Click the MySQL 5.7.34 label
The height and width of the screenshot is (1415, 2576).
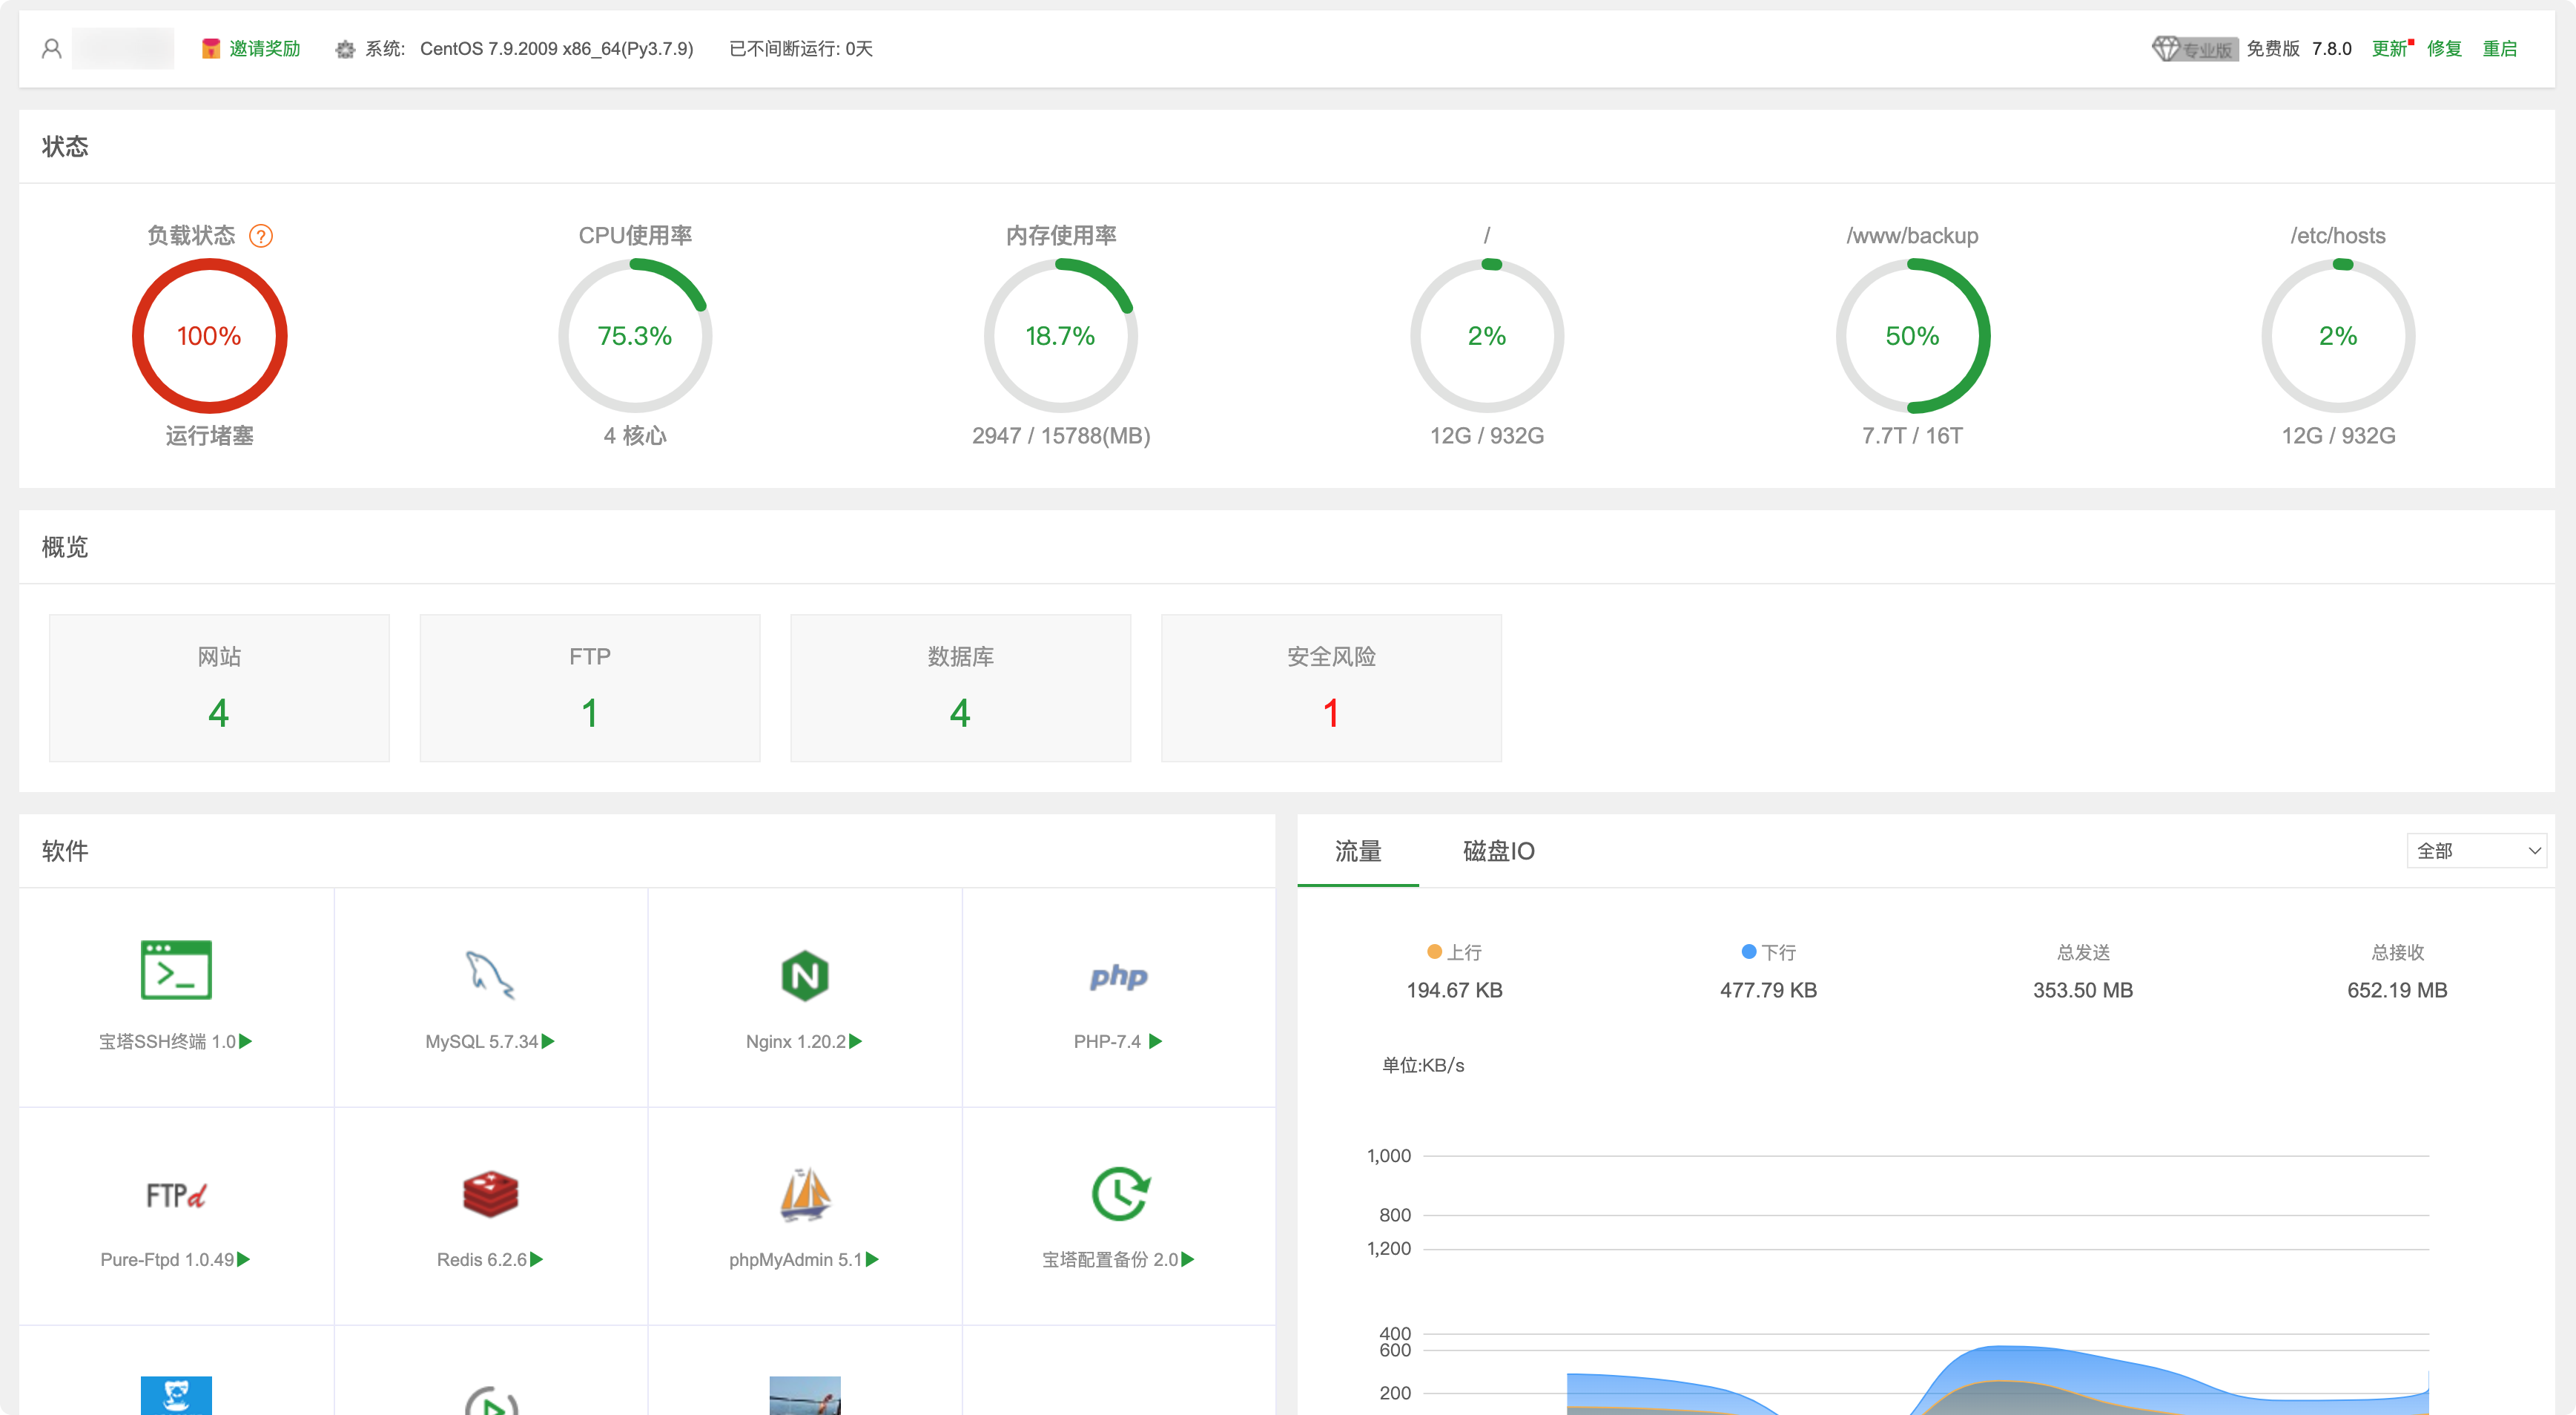click(481, 1041)
